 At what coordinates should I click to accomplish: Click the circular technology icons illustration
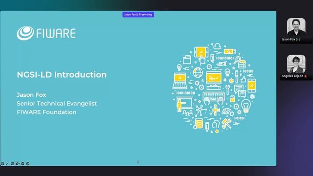(x=214, y=88)
